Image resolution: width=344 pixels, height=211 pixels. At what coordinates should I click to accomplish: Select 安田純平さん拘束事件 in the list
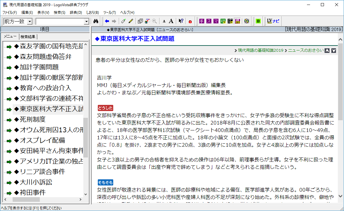[48, 151]
